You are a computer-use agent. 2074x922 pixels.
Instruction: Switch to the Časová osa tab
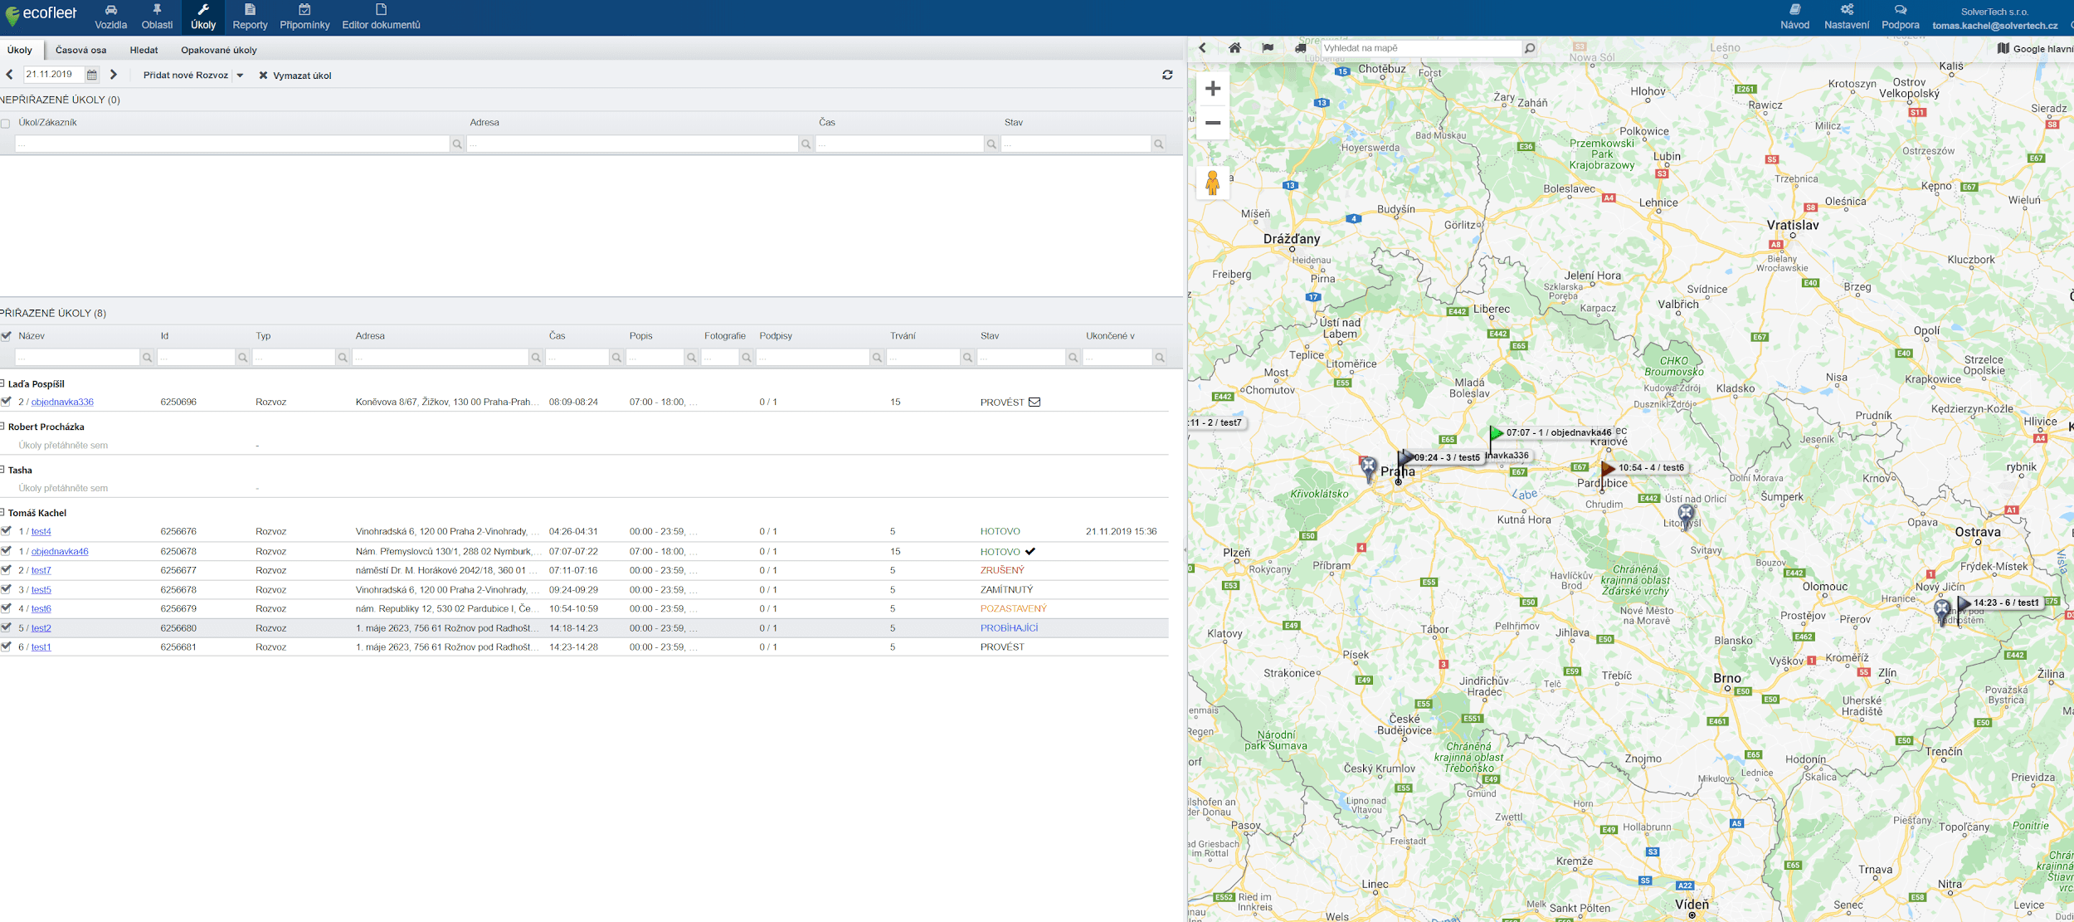(80, 50)
